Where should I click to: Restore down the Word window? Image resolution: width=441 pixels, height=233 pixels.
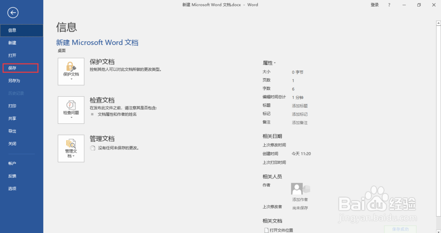(x=419, y=5)
